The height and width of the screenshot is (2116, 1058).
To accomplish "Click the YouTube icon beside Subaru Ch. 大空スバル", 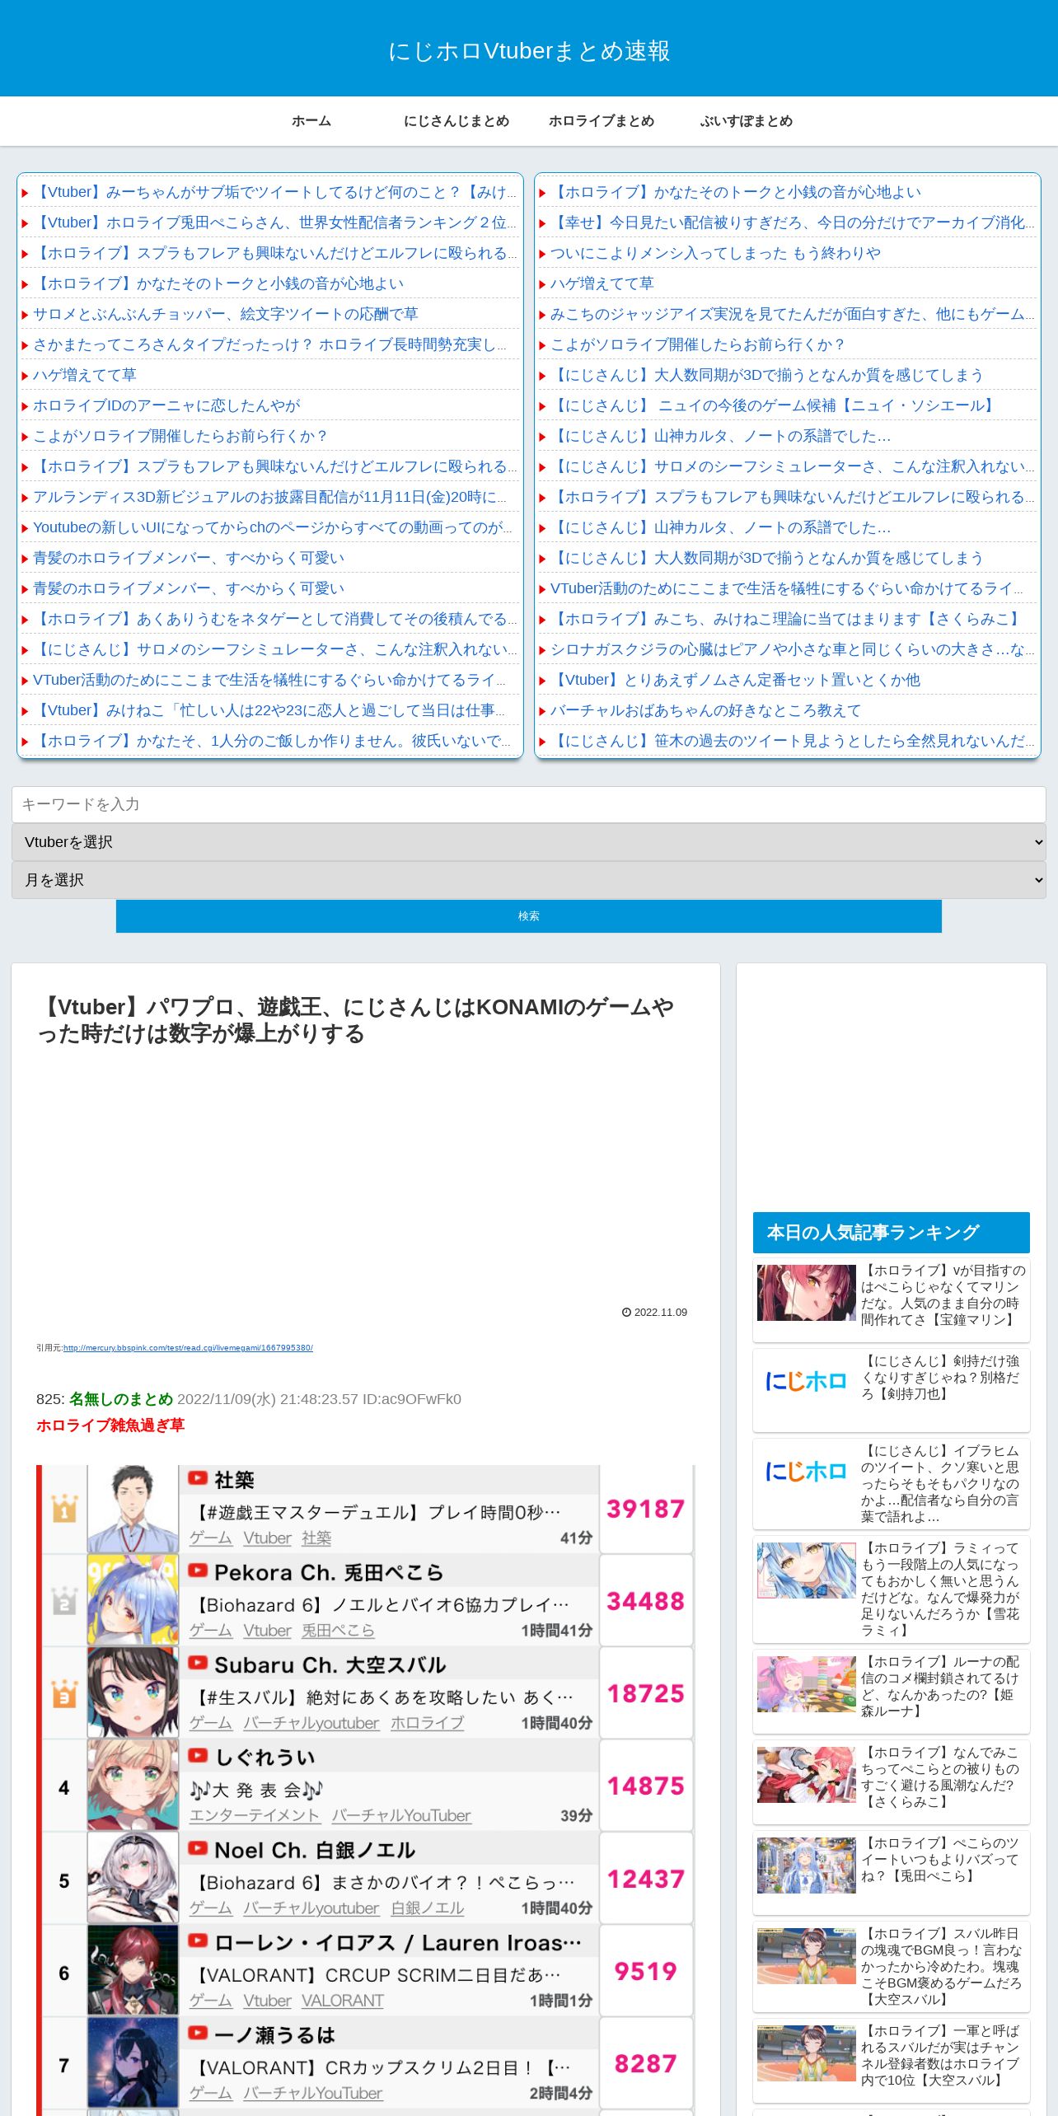I will 198,1663.
